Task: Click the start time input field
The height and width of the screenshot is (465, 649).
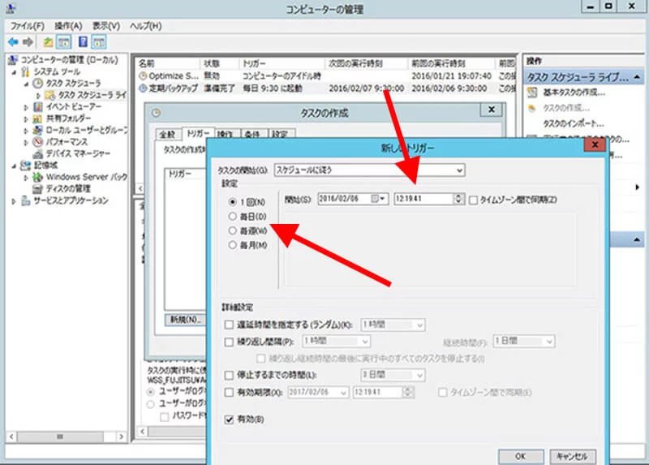Action: pyautogui.click(x=423, y=199)
